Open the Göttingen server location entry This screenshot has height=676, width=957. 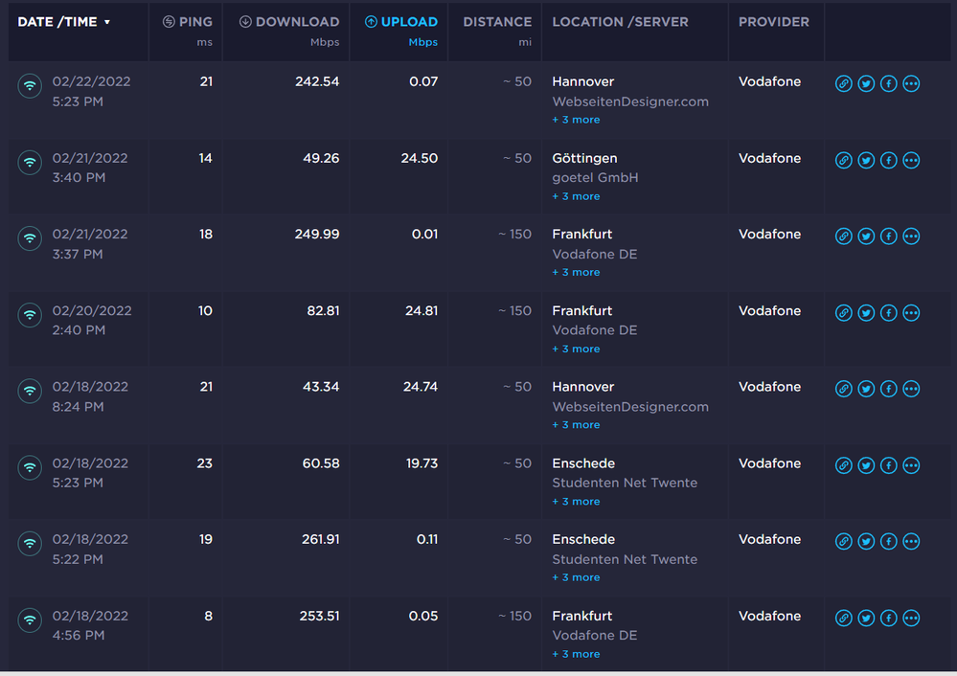584,159
